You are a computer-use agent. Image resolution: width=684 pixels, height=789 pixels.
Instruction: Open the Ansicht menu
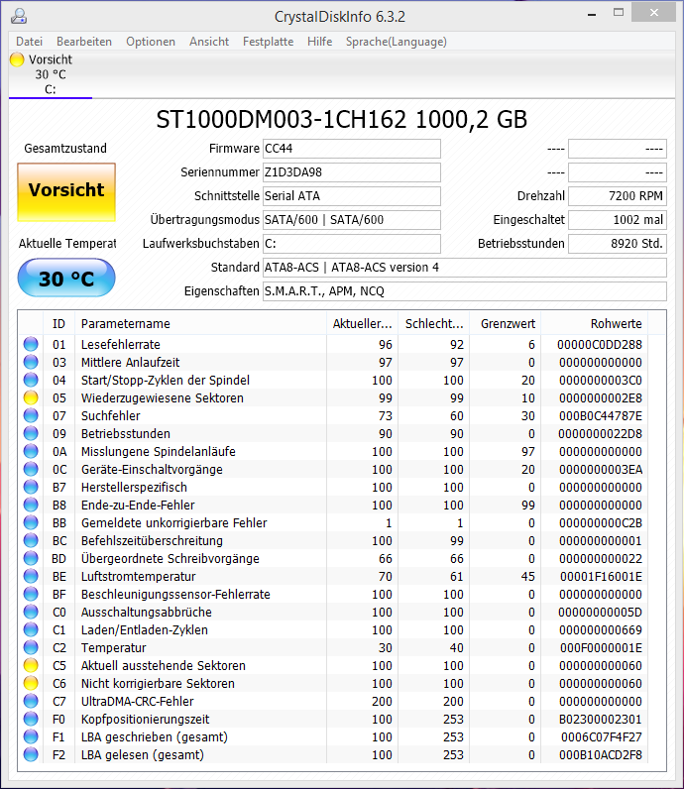click(x=209, y=42)
